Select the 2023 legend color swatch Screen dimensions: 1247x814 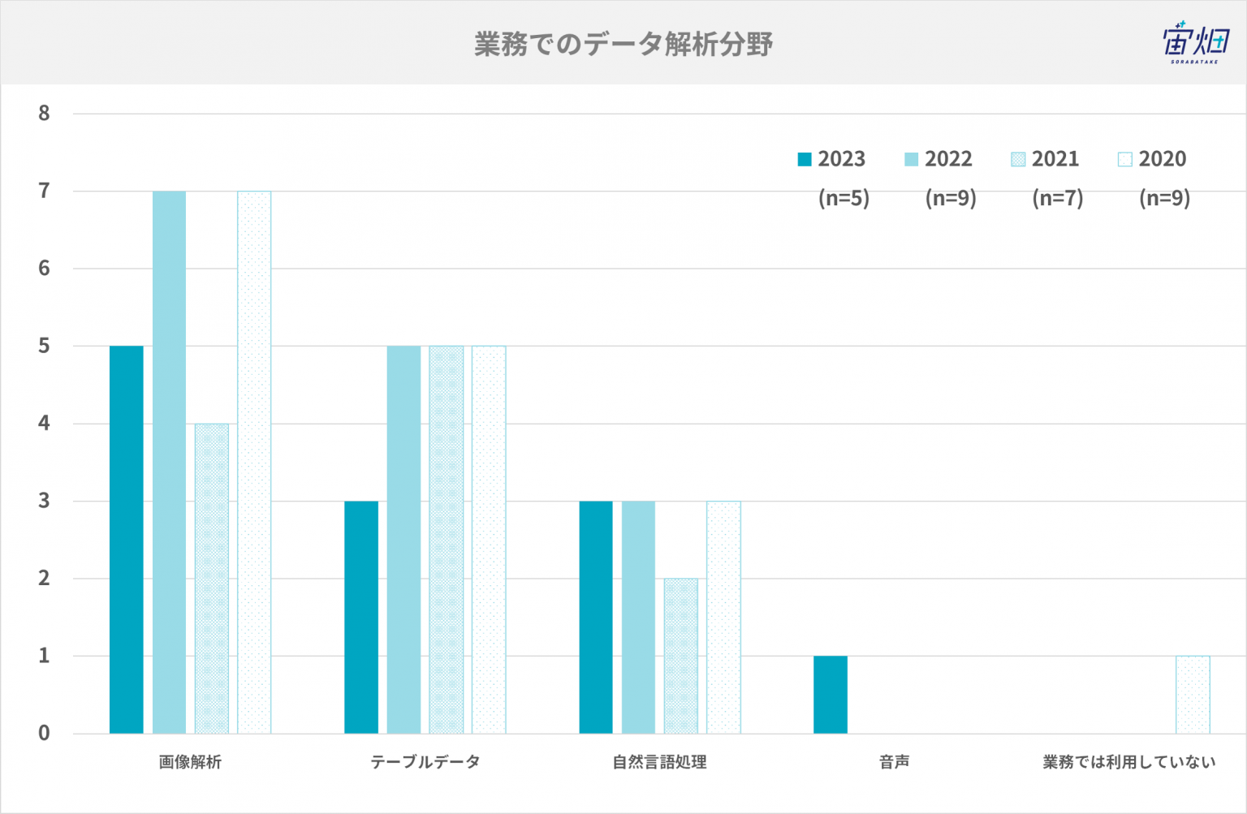[x=805, y=159]
